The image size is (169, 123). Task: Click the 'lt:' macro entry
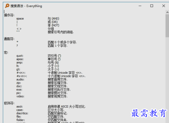point(18,66)
